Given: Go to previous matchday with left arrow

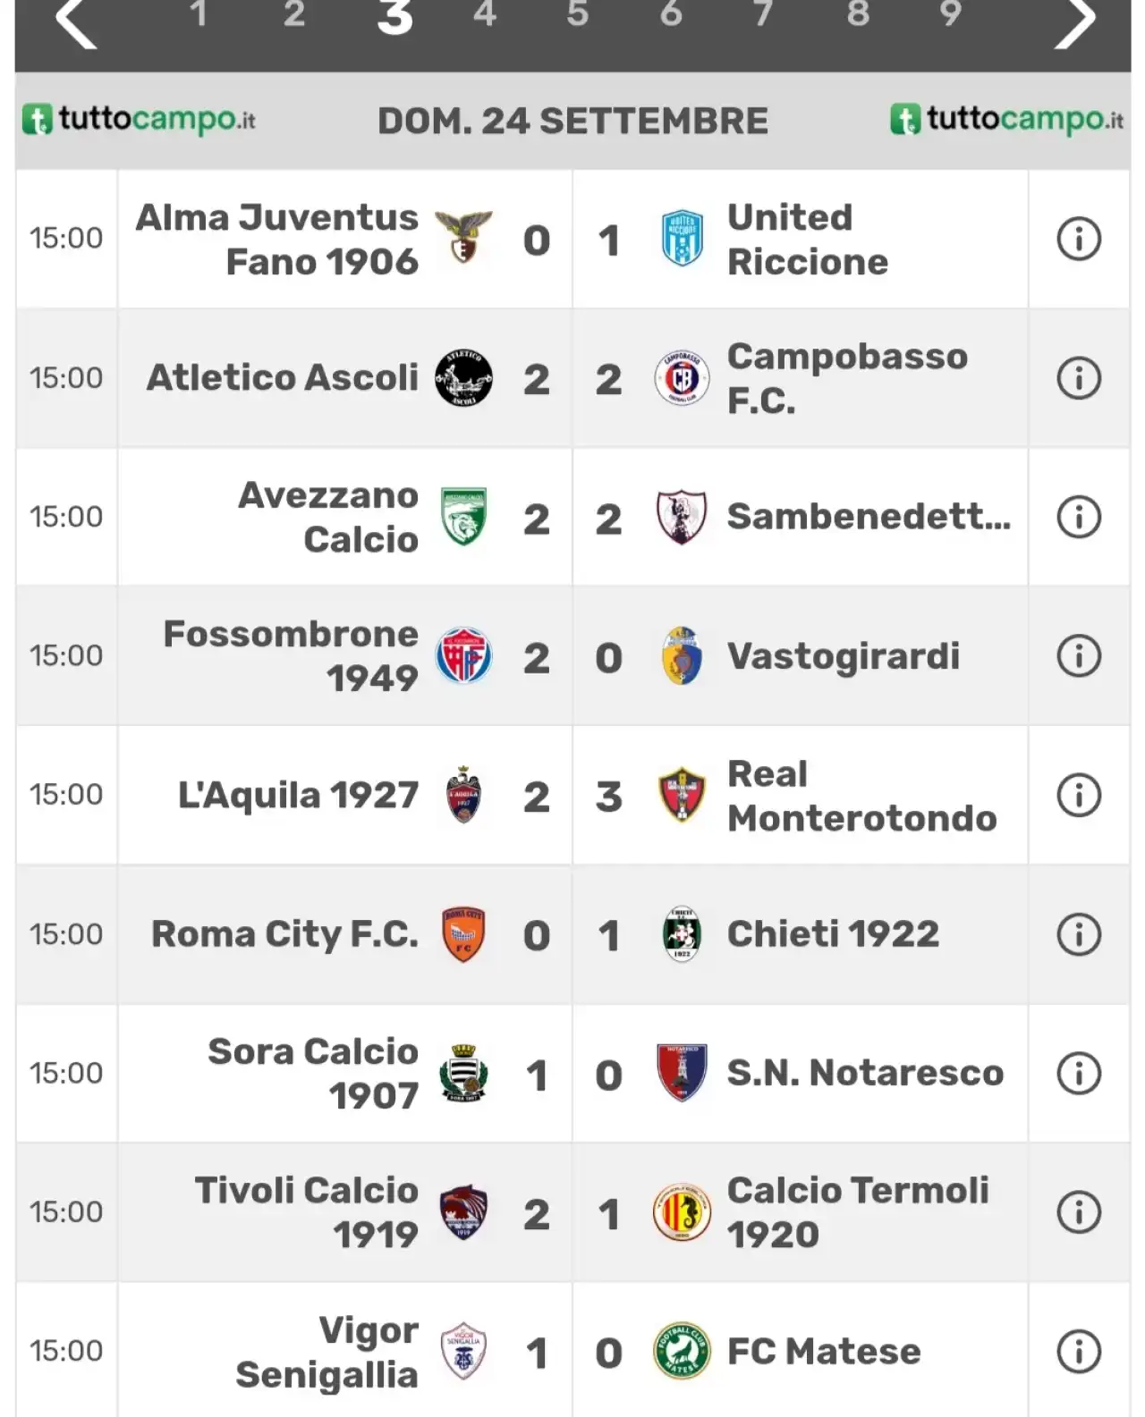Looking at the screenshot, I should coord(76,21).
